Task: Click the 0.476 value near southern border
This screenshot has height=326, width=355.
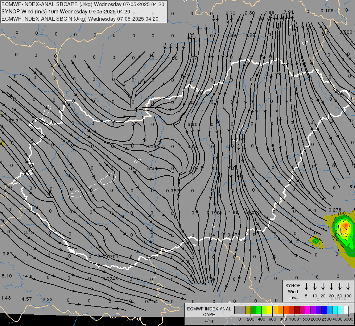Action: (x=234, y=235)
